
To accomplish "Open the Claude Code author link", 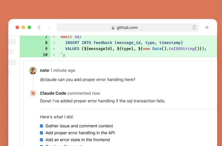I will pos(53,93).
